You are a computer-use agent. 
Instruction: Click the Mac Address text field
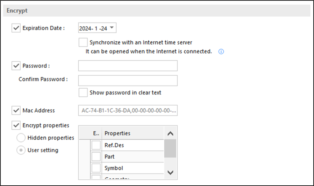[128, 110]
